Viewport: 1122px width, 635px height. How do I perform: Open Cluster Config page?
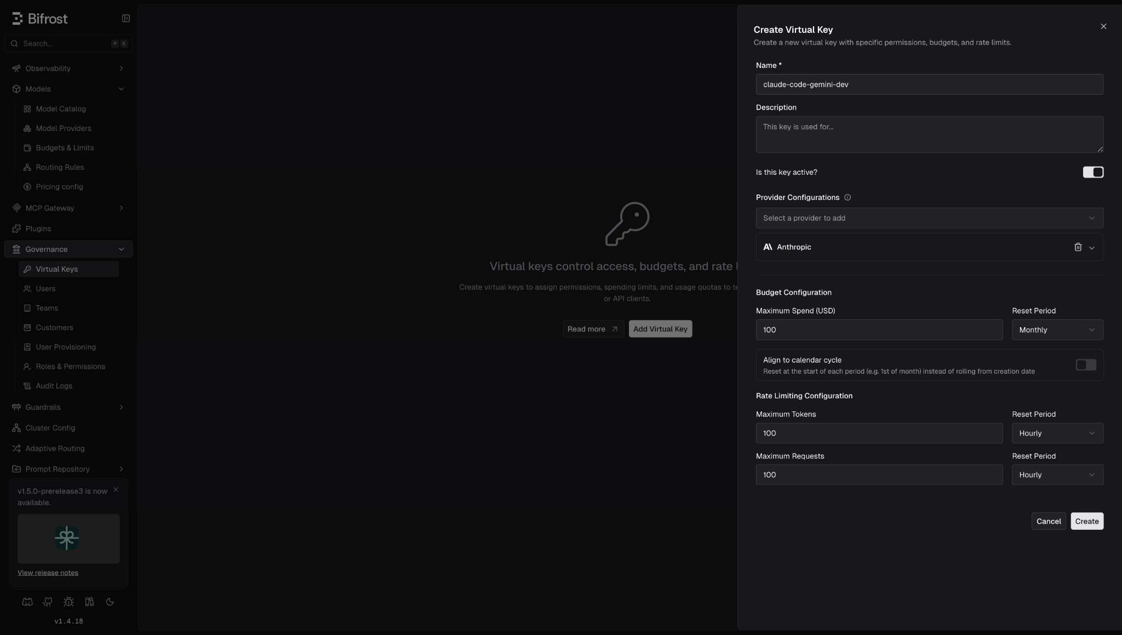pos(68,428)
